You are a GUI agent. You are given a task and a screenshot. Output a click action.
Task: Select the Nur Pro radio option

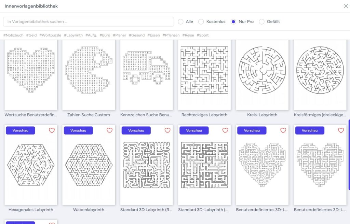click(233, 22)
